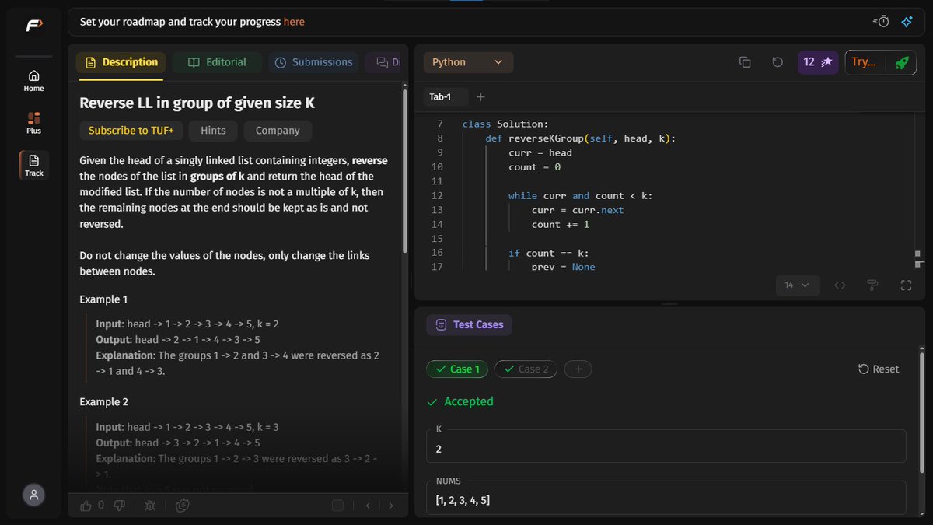This screenshot has width=933, height=525.
Task: Open the Plus section in the sidebar
Action: pyautogui.click(x=33, y=123)
